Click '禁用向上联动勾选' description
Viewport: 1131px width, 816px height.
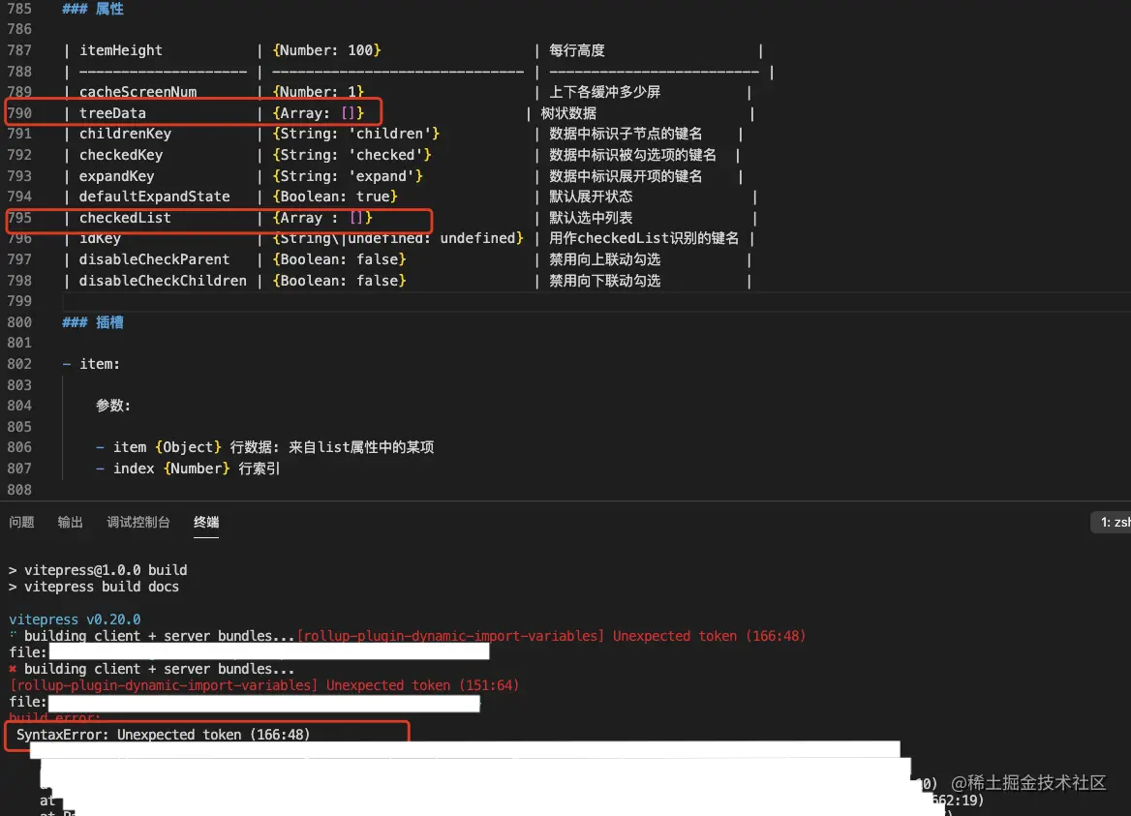604,259
